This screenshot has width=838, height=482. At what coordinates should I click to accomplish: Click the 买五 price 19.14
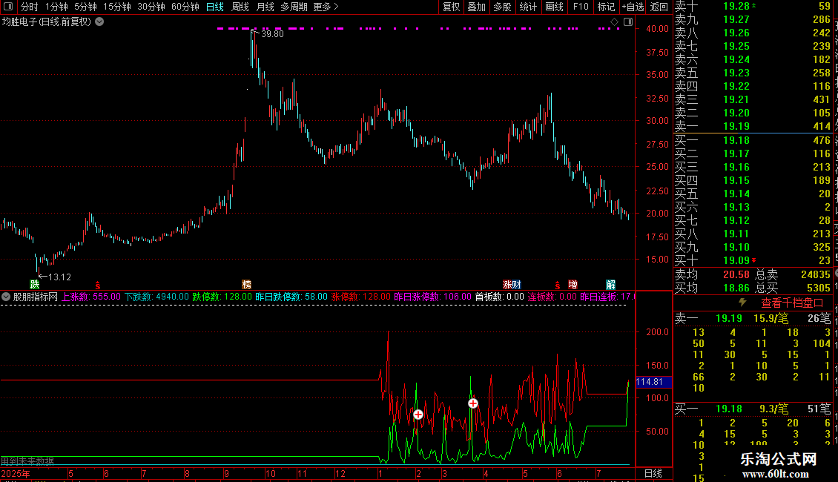point(736,194)
